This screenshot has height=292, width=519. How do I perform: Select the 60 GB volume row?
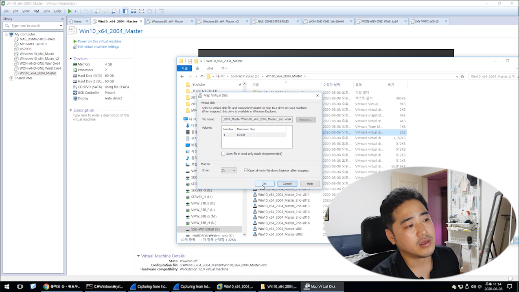click(254, 135)
